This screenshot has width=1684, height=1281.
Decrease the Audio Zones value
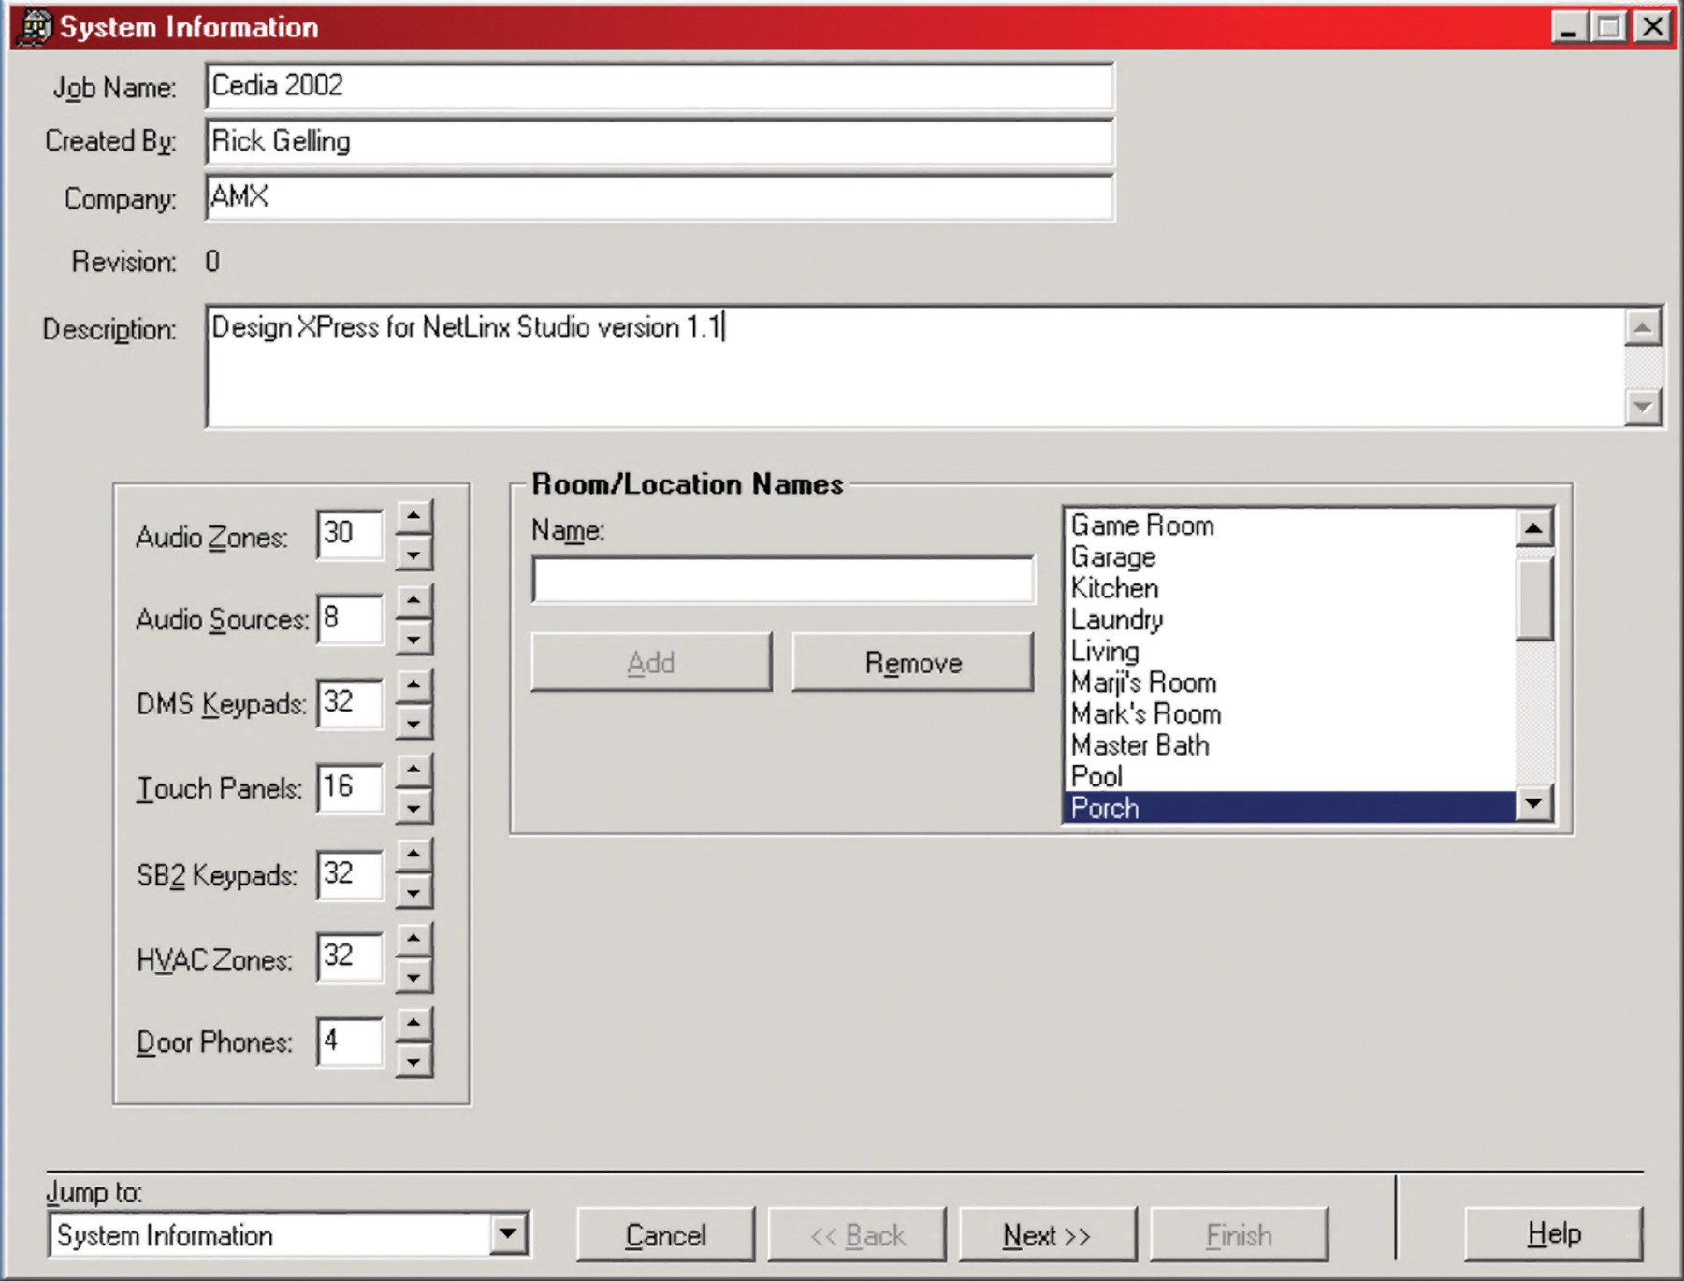(414, 554)
